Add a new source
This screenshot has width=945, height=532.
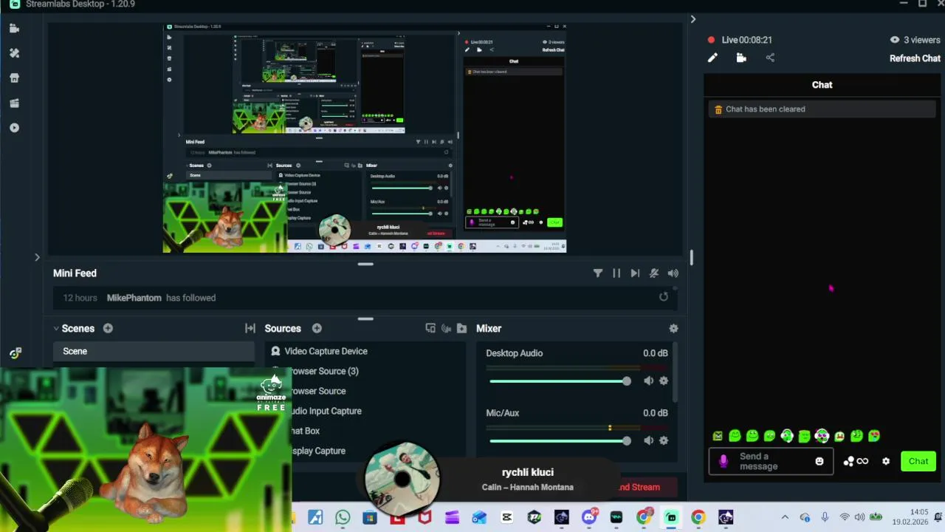317,328
